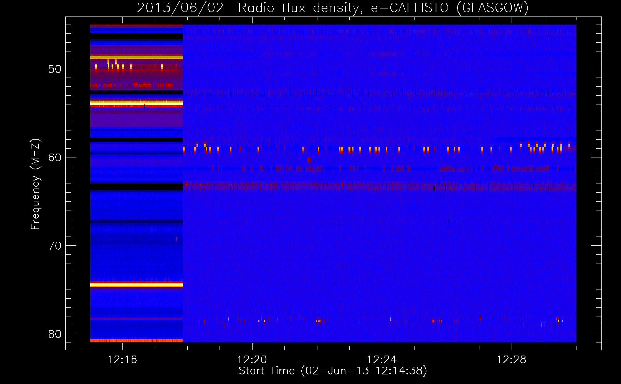Click the 'Frequency (MHZ)' axis label
The image size is (621, 384).
point(35,184)
